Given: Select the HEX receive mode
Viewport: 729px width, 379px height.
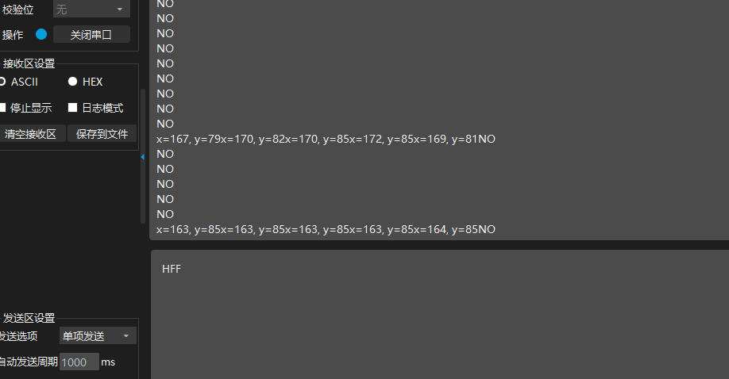Looking at the screenshot, I should coord(72,82).
